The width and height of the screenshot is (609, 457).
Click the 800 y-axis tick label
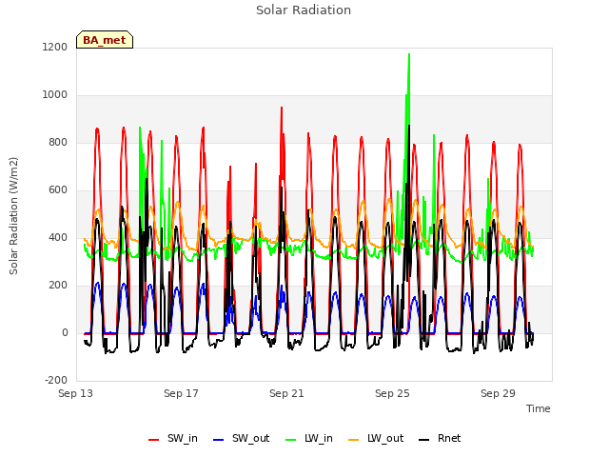click(58, 143)
